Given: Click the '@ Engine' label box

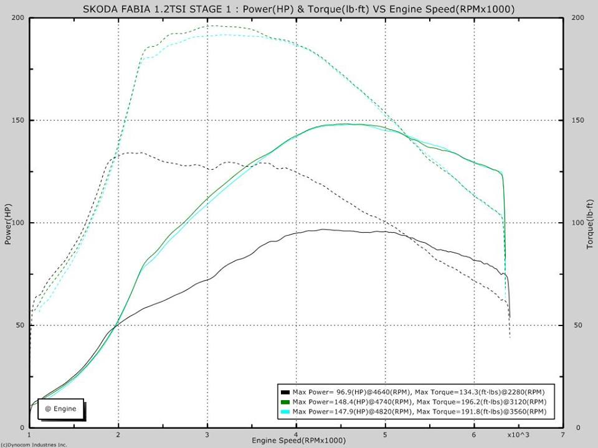Looking at the screenshot, I should [61, 409].
